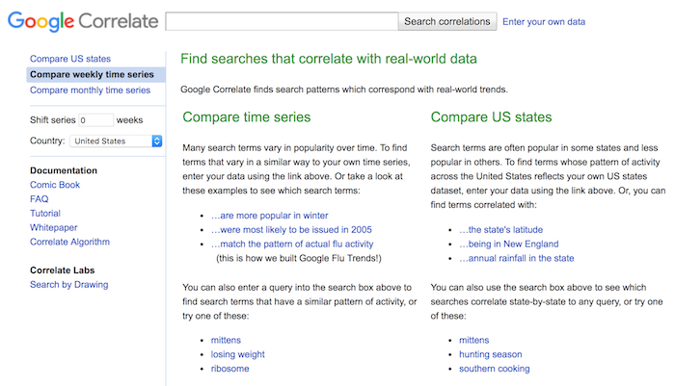Select Compare monthly time series
This screenshot has height=386, width=675.
point(90,90)
